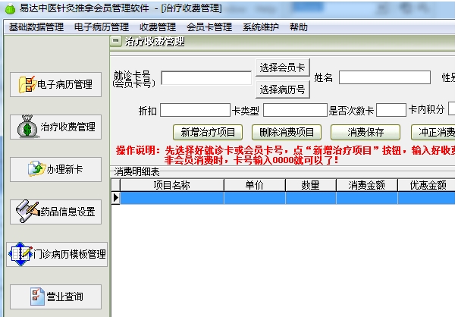Click 消费保存 button

tap(365, 133)
